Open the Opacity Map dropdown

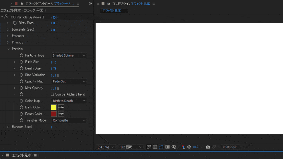(x=69, y=81)
